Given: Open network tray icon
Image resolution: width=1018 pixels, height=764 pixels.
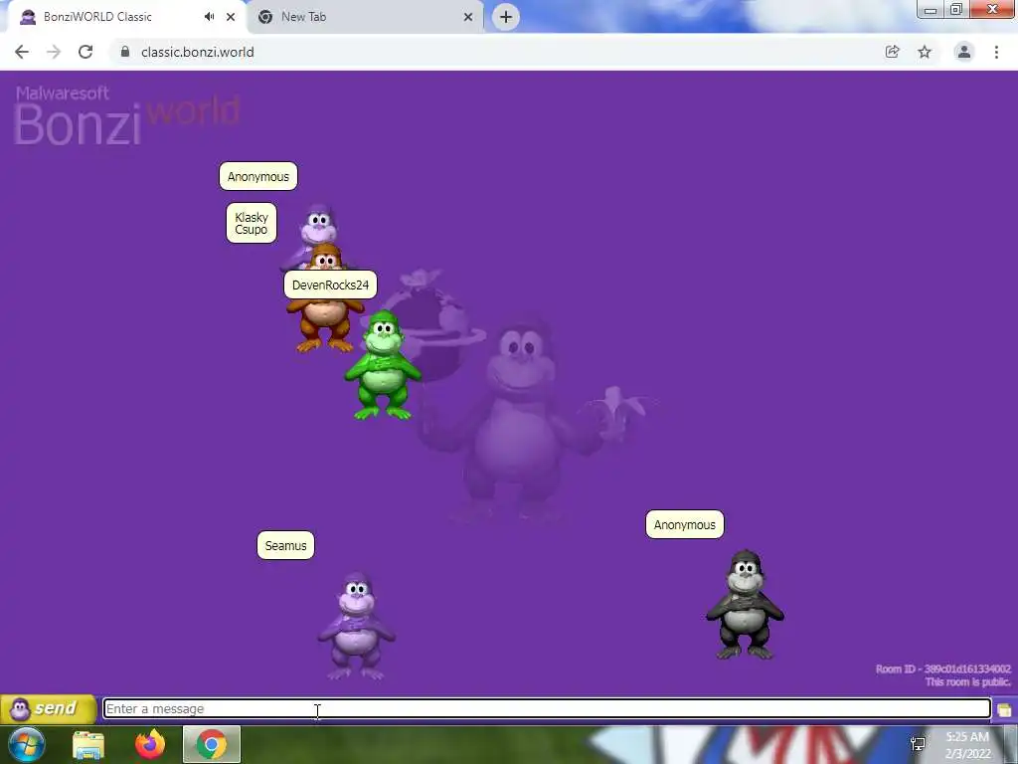Looking at the screenshot, I should pyautogui.click(x=918, y=744).
